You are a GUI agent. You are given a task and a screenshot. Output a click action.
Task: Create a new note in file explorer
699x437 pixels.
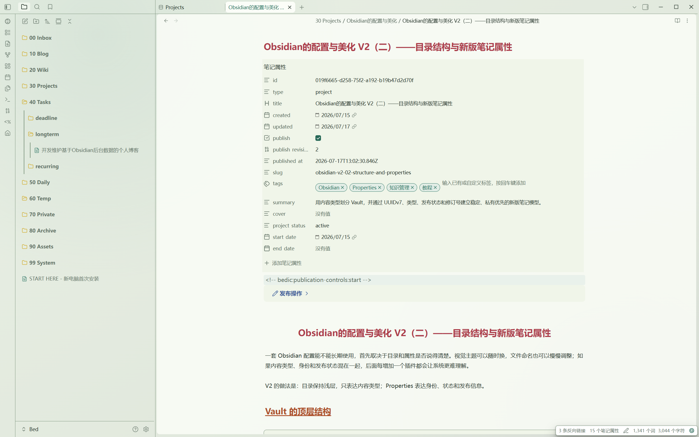click(25, 22)
